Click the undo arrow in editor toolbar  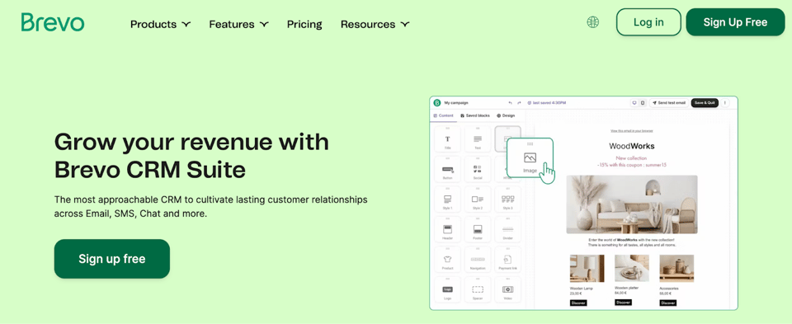(x=510, y=102)
